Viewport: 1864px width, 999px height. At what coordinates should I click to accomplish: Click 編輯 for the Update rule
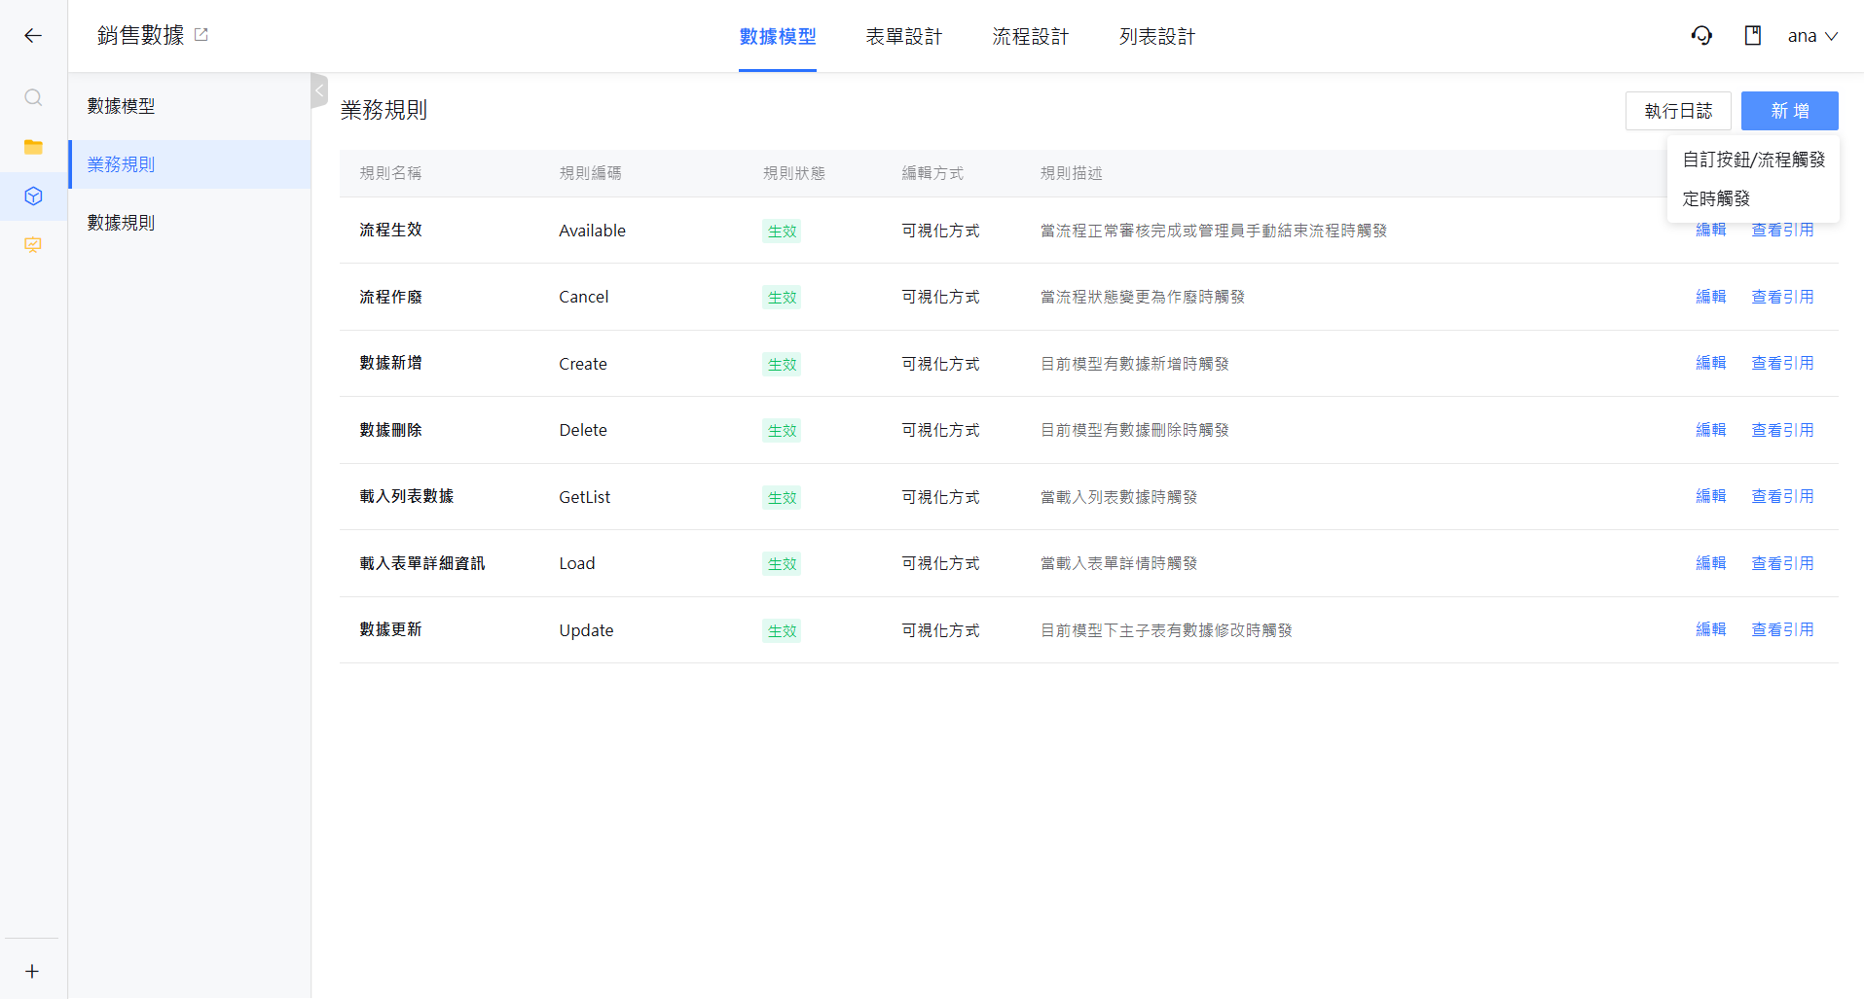coord(1711,629)
